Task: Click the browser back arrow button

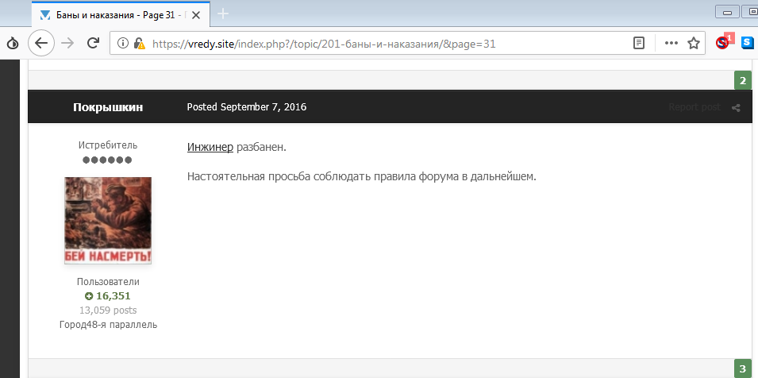Action: 40,44
